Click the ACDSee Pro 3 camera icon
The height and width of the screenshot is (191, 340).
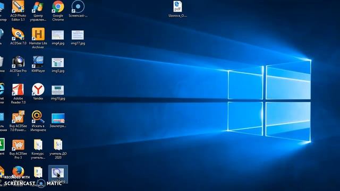point(18,62)
